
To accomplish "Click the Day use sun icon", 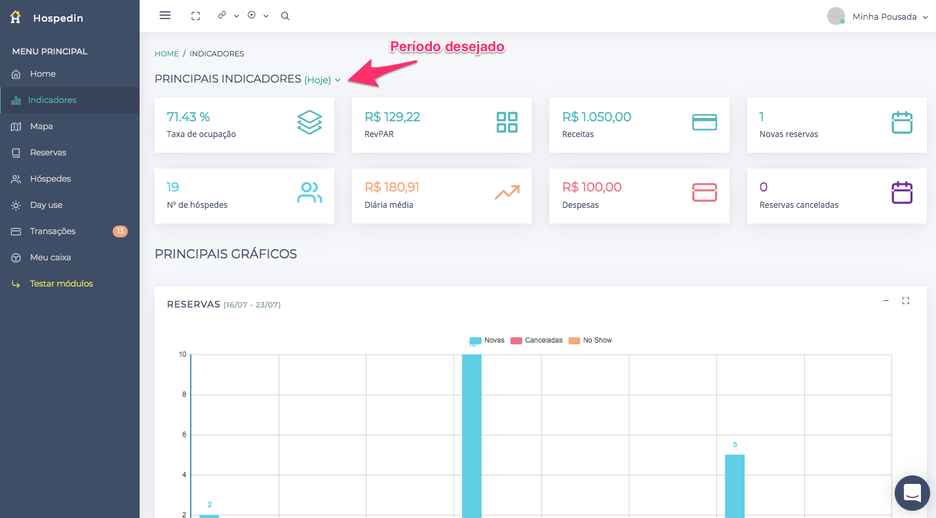I will (x=16, y=205).
